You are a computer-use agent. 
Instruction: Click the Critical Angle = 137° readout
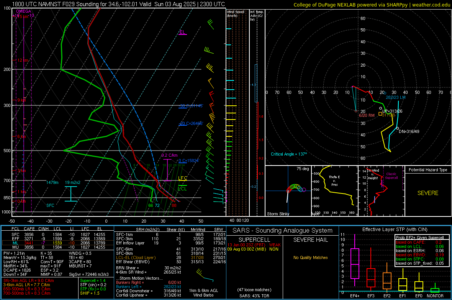pos(289,154)
